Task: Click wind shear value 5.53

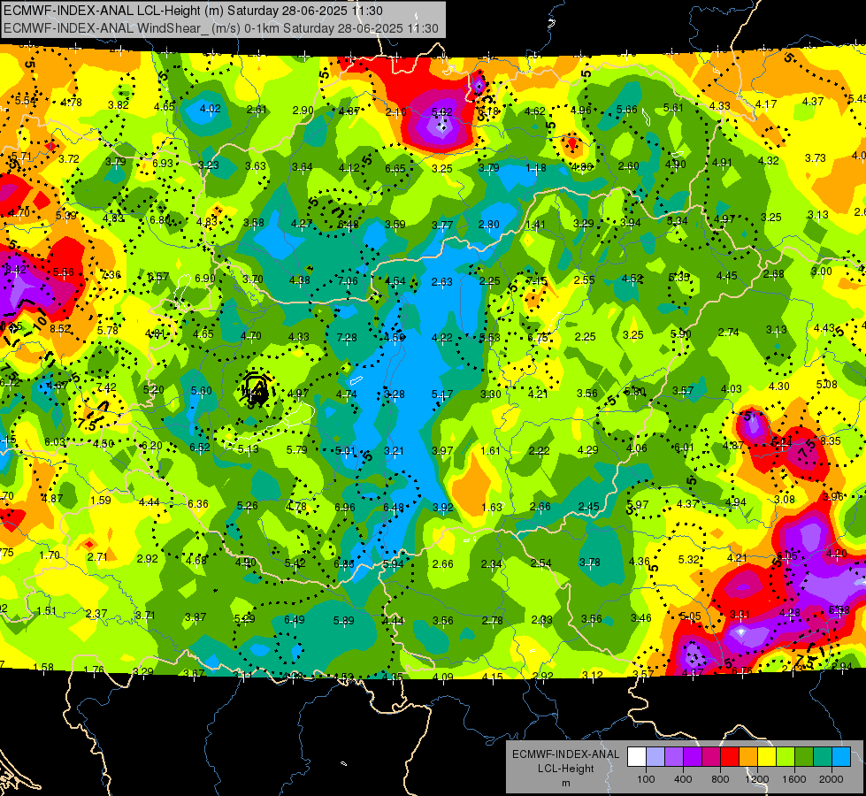Action: [x=490, y=337]
